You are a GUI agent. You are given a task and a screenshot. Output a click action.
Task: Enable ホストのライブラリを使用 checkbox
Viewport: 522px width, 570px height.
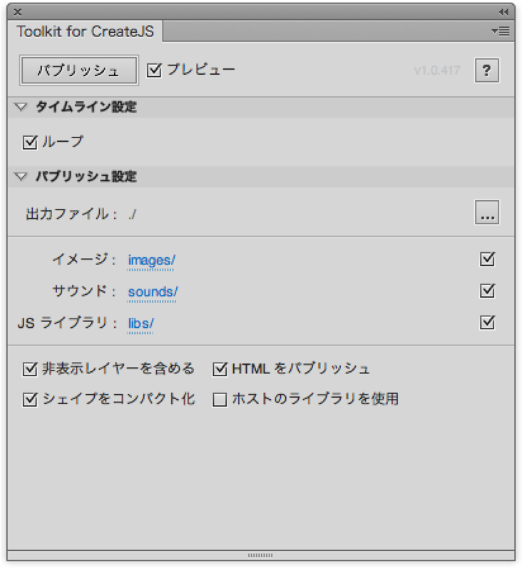click(x=220, y=400)
